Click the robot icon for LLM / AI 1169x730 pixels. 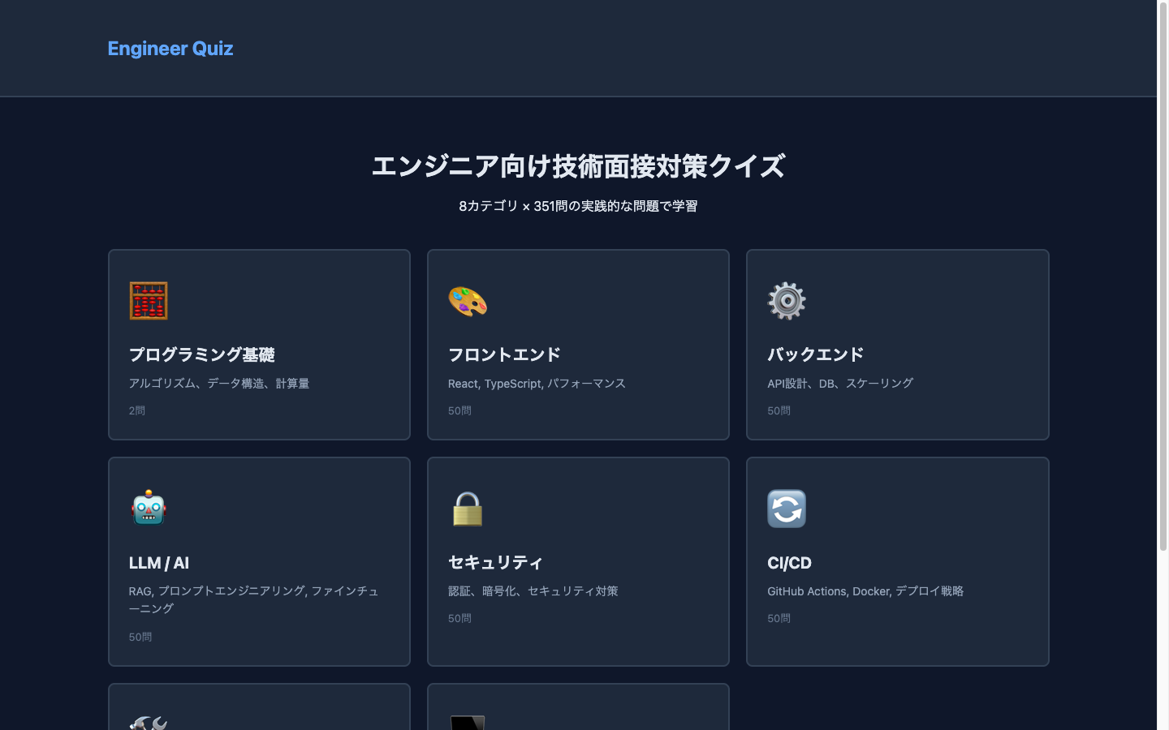coord(149,509)
